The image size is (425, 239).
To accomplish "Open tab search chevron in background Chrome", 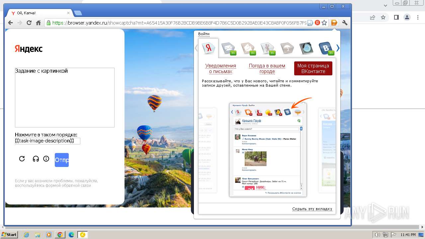I will tap(385, 6).
